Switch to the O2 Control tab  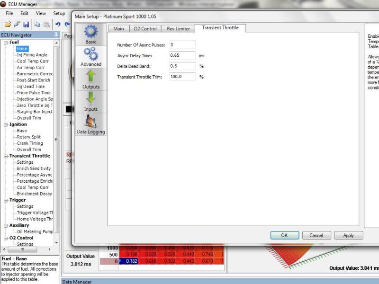[145, 29]
